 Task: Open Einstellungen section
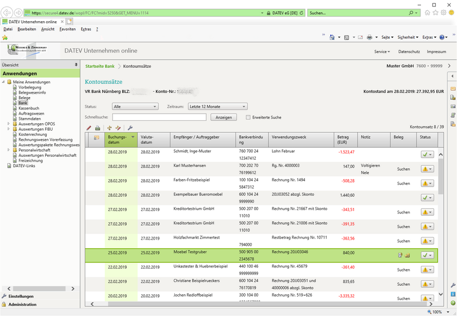tap(21, 296)
